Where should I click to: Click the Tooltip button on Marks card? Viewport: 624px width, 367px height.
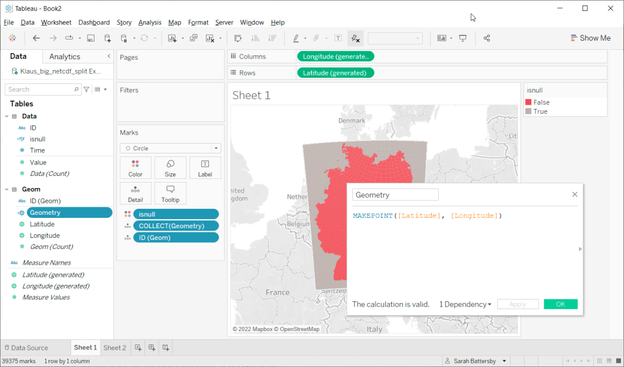coord(171,194)
